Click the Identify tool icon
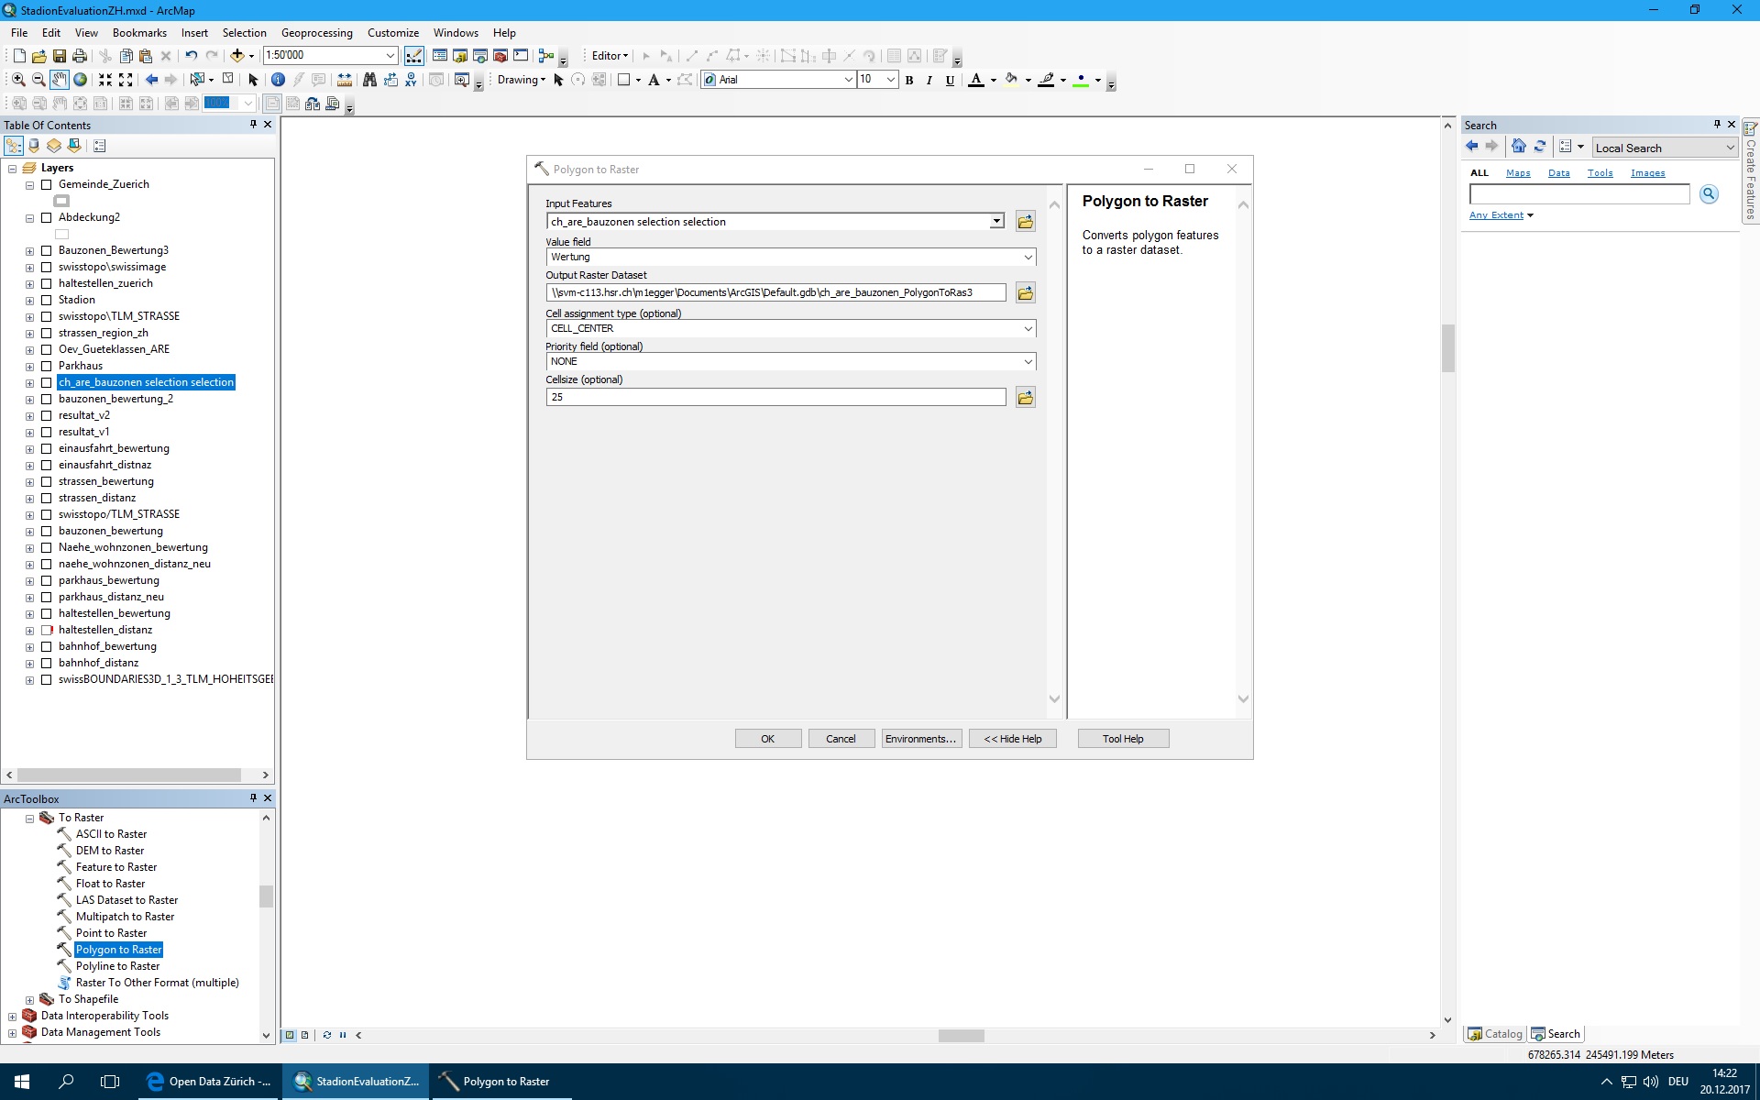The height and width of the screenshot is (1100, 1760). [278, 80]
